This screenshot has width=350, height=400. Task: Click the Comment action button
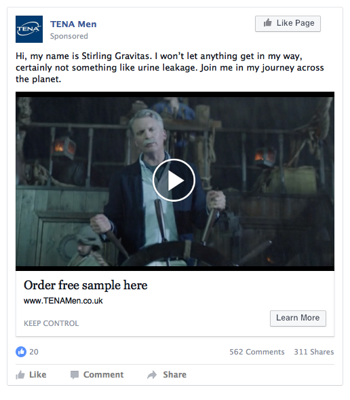97,374
